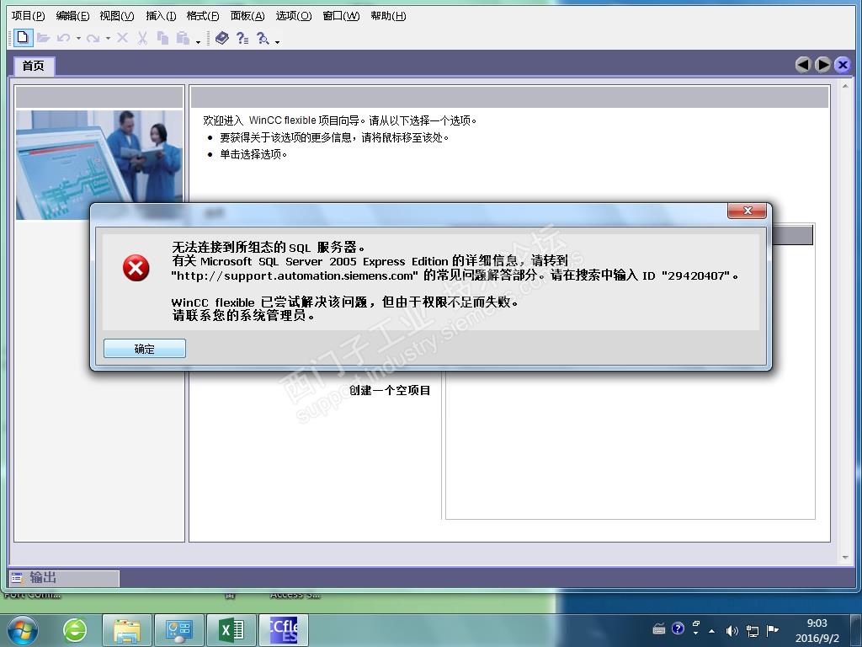Screen dimensions: 862x647
Task: Open the Windows Start button
Action: click(x=22, y=630)
